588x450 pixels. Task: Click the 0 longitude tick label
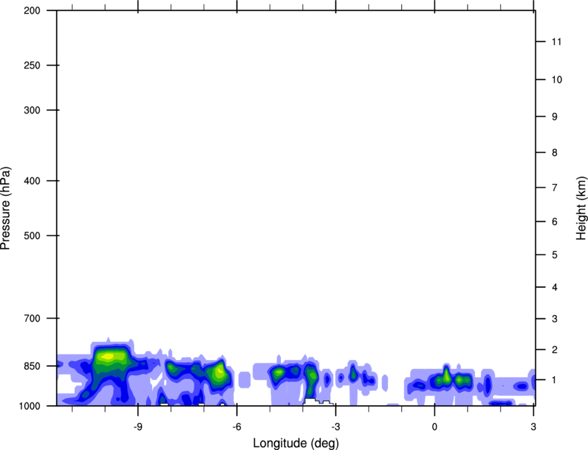click(434, 427)
